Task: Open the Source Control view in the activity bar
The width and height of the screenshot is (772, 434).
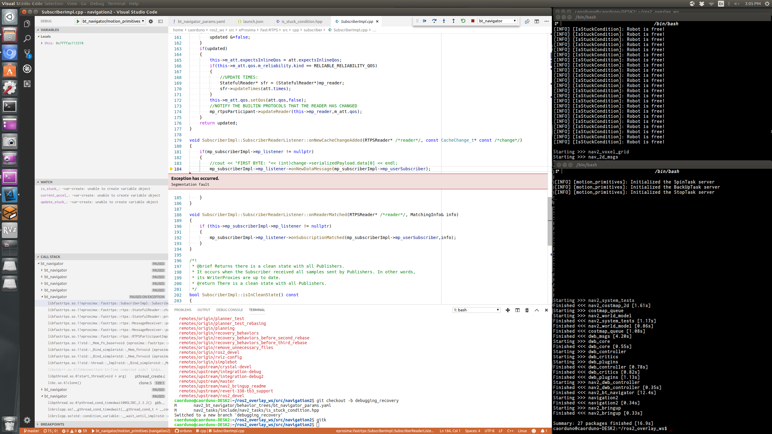Action: point(27,52)
